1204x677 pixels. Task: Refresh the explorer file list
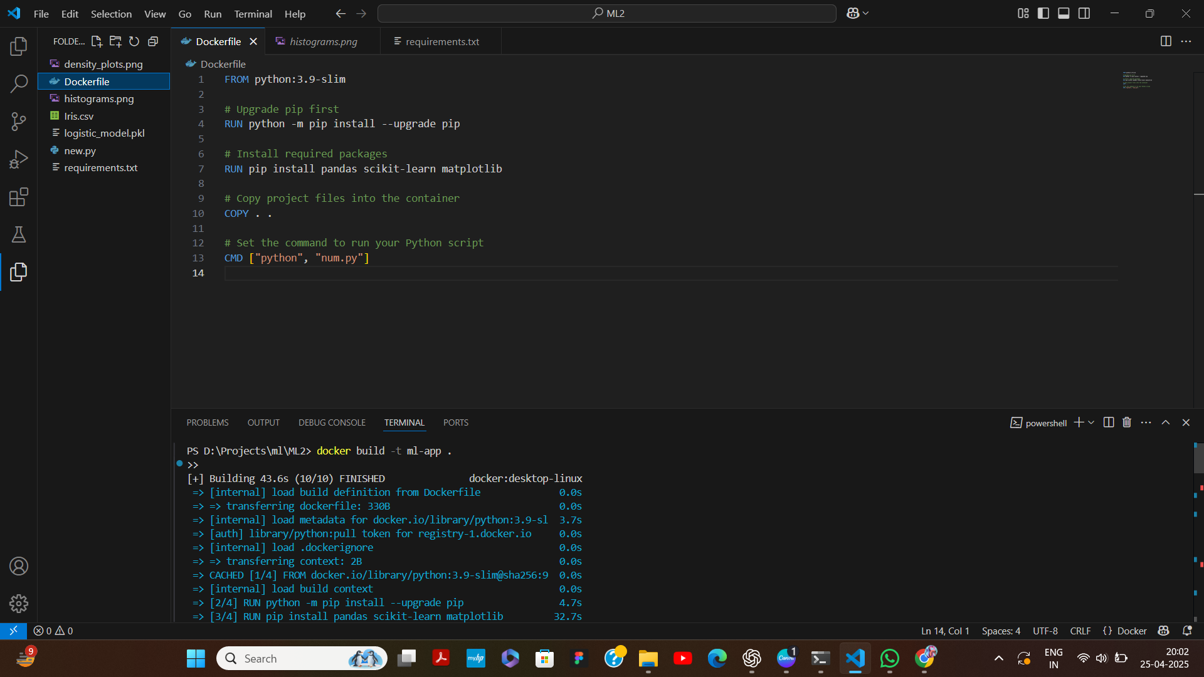click(134, 41)
